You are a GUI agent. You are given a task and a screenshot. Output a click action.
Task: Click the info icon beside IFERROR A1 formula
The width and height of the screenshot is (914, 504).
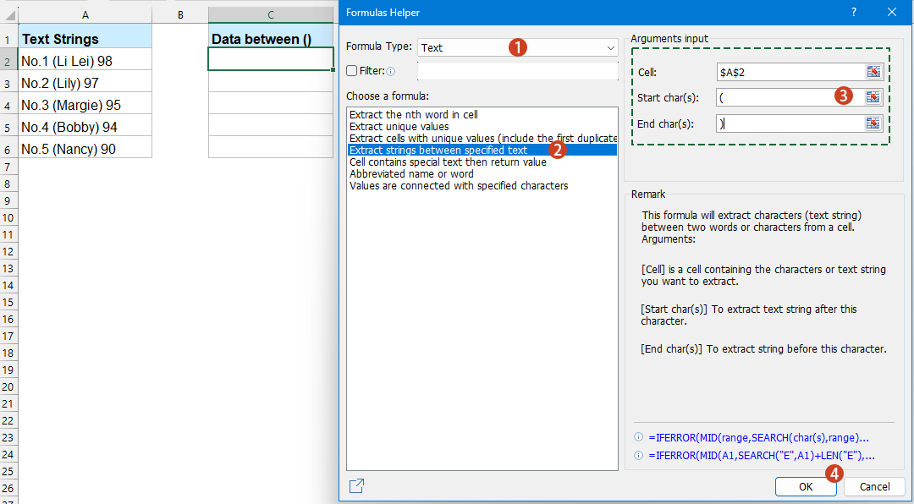pos(638,456)
